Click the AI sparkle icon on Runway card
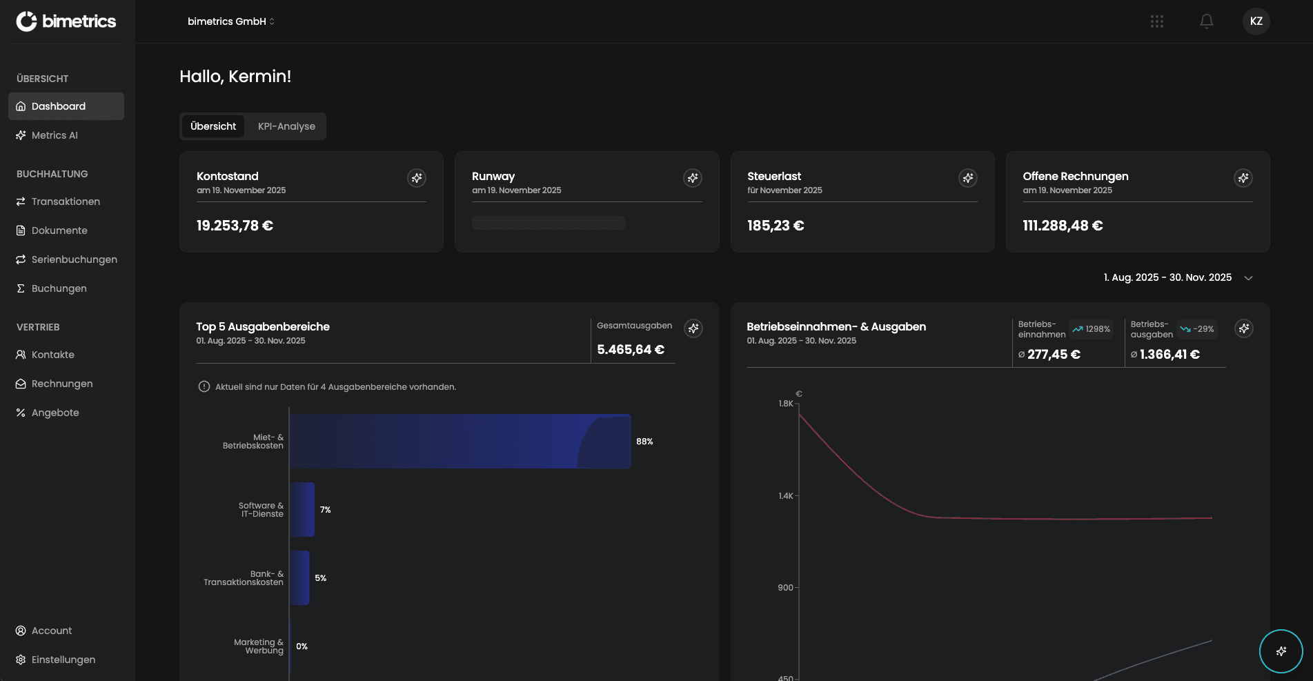The image size is (1313, 681). coord(692,178)
